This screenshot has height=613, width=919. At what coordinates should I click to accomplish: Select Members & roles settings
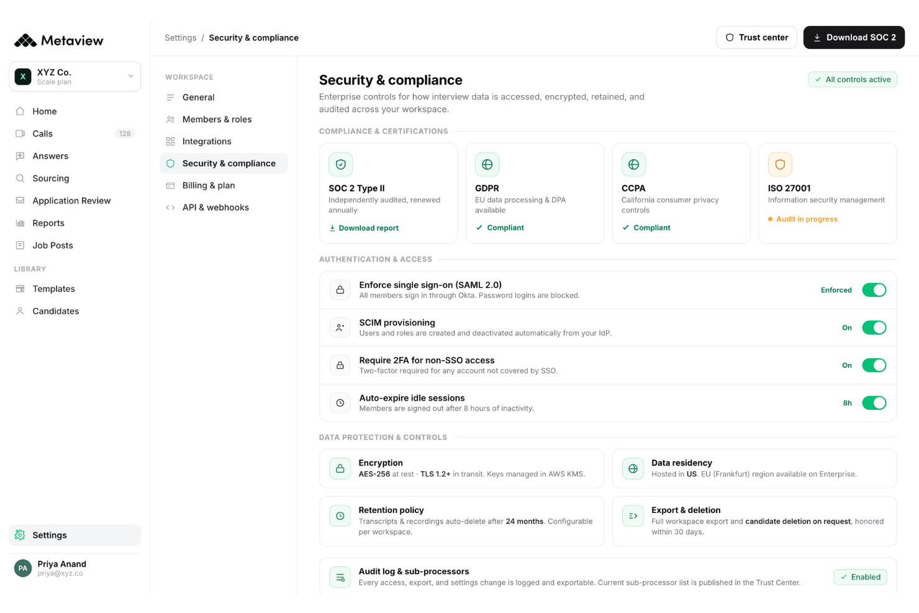[x=224, y=119]
